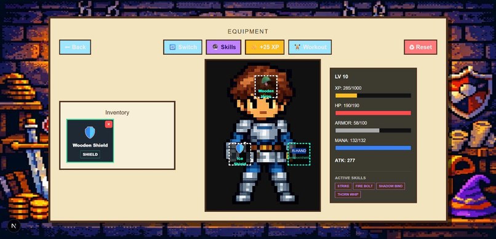
Task: Go back using the Back button
Action: (75, 47)
